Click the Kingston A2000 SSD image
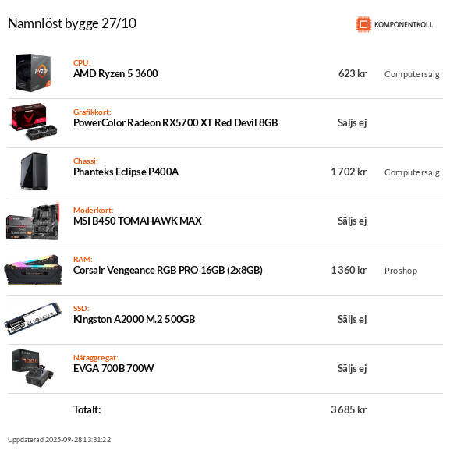Viewport: 450px width, 450px height. tap(33, 319)
